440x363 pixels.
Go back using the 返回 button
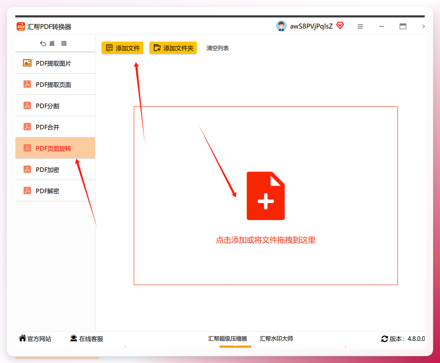coord(53,43)
